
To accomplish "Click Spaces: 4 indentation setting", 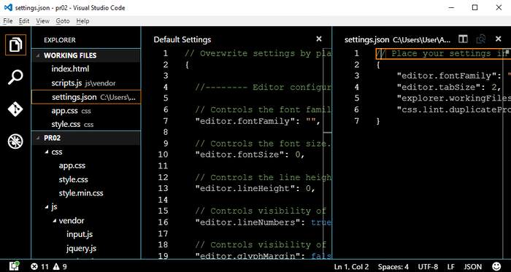I will coord(393,267).
